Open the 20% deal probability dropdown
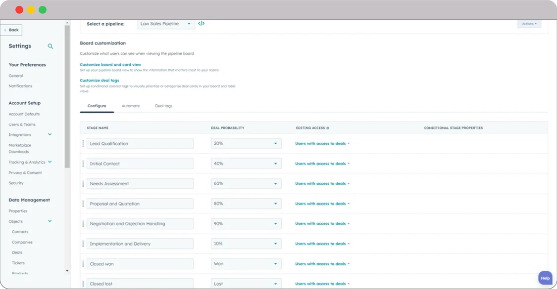Screen dimensions: 557x289 [246, 143]
